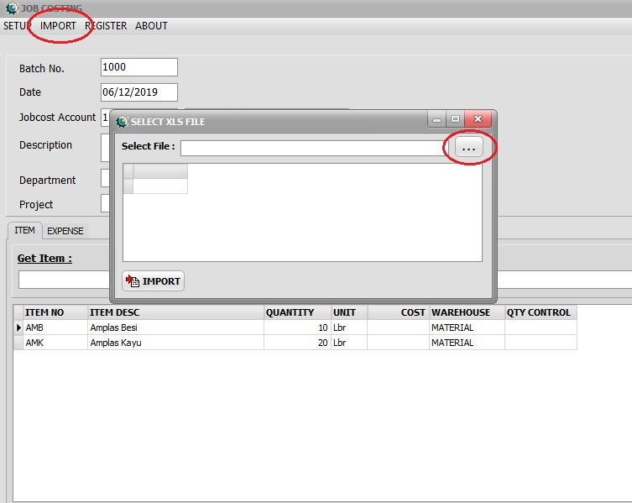Minimize the SELECT XLS FILE dialog
Image resolution: width=632 pixels, height=503 pixels.
(436, 120)
